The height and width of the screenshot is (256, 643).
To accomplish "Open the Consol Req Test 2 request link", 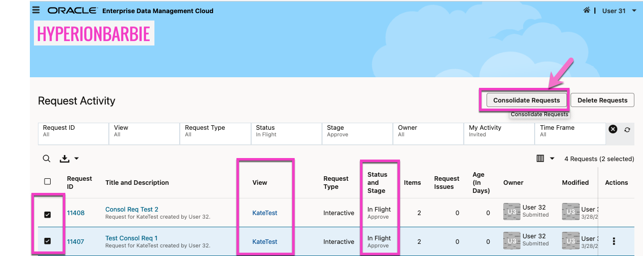I will 132,209.
